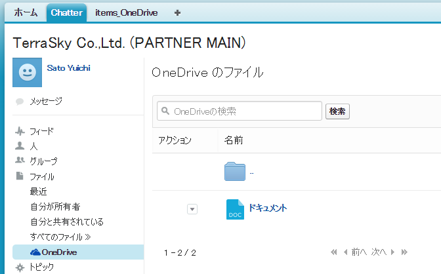This screenshot has width=441, height=274.
Task: Focus the OneDriveの検索 field
Action: coord(240,111)
